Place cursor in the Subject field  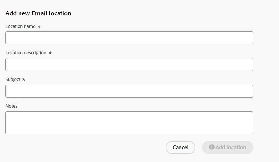point(129,91)
